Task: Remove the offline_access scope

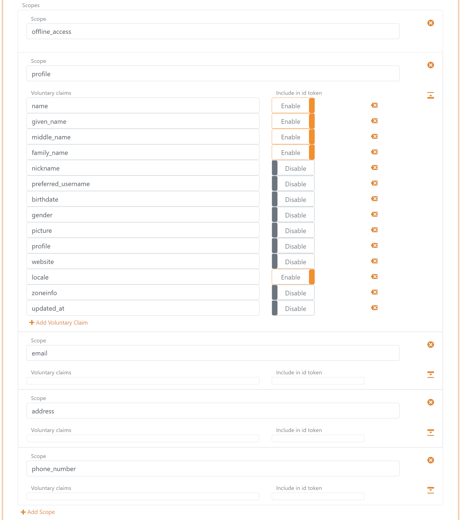Action: tap(430, 23)
